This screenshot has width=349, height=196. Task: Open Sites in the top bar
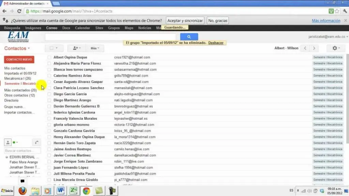tap(99, 28)
